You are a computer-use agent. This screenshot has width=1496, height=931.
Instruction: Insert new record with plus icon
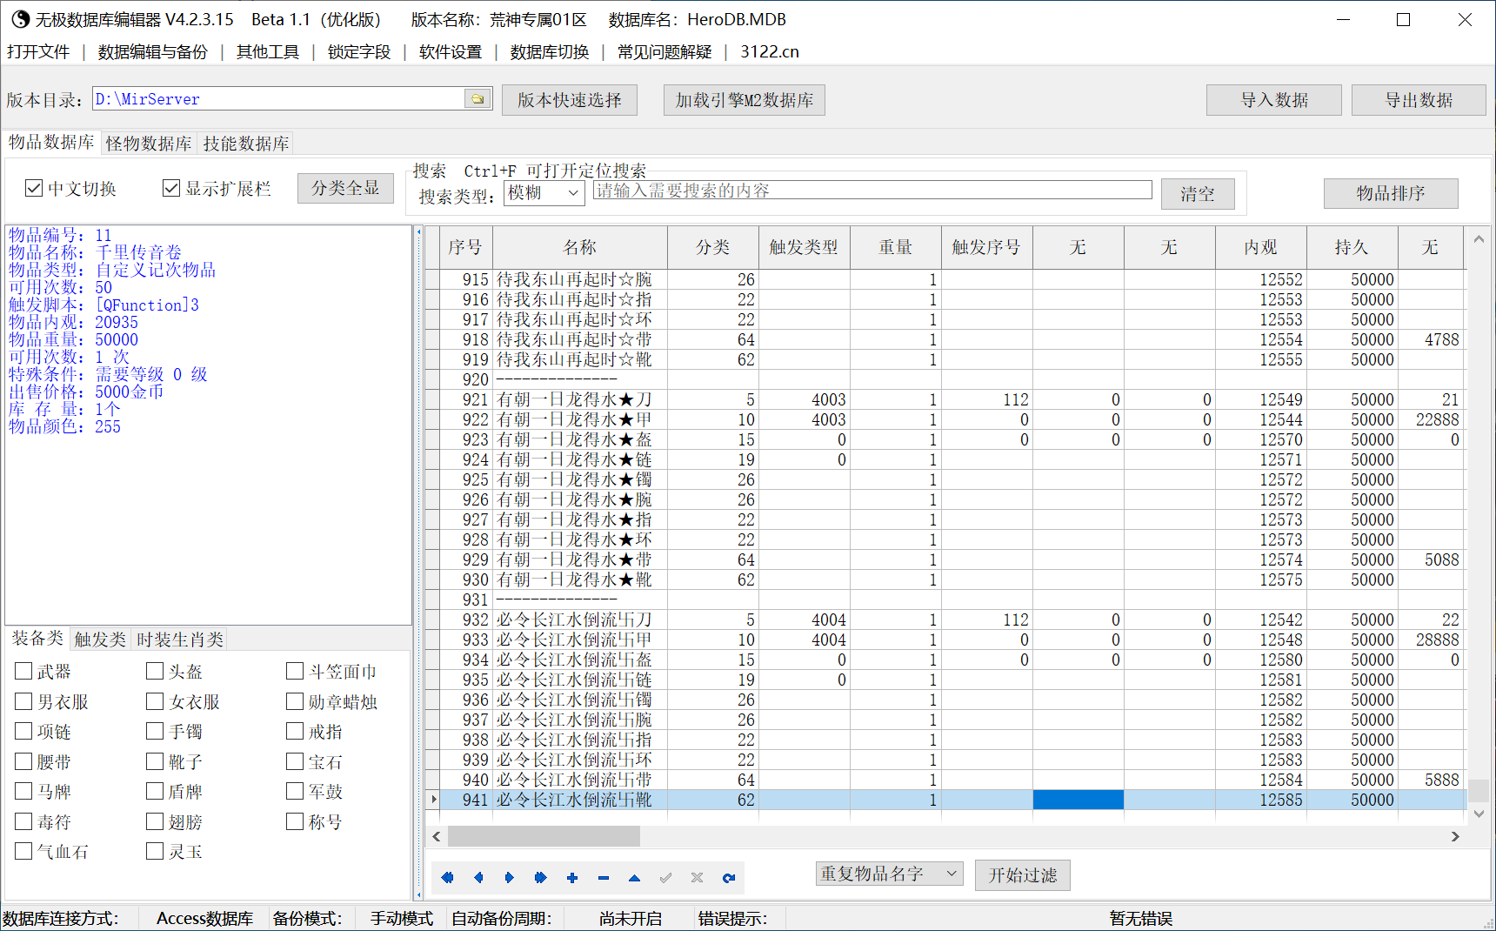click(572, 878)
